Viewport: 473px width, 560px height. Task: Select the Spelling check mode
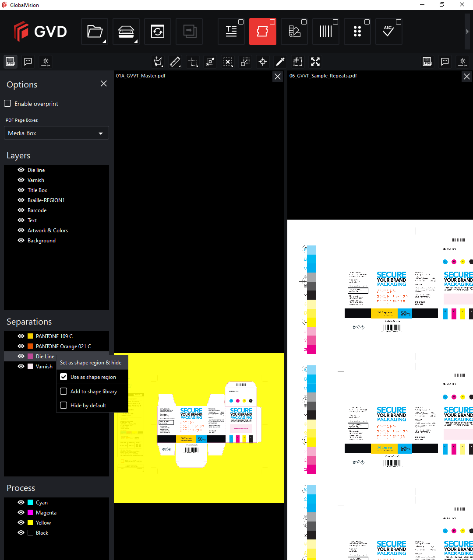pyautogui.click(x=388, y=31)
